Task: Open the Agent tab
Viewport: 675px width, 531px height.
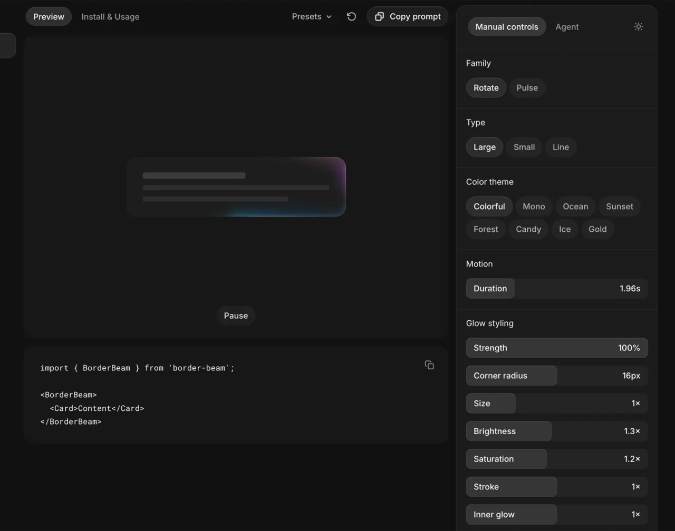Action: [x=567, y=27]
